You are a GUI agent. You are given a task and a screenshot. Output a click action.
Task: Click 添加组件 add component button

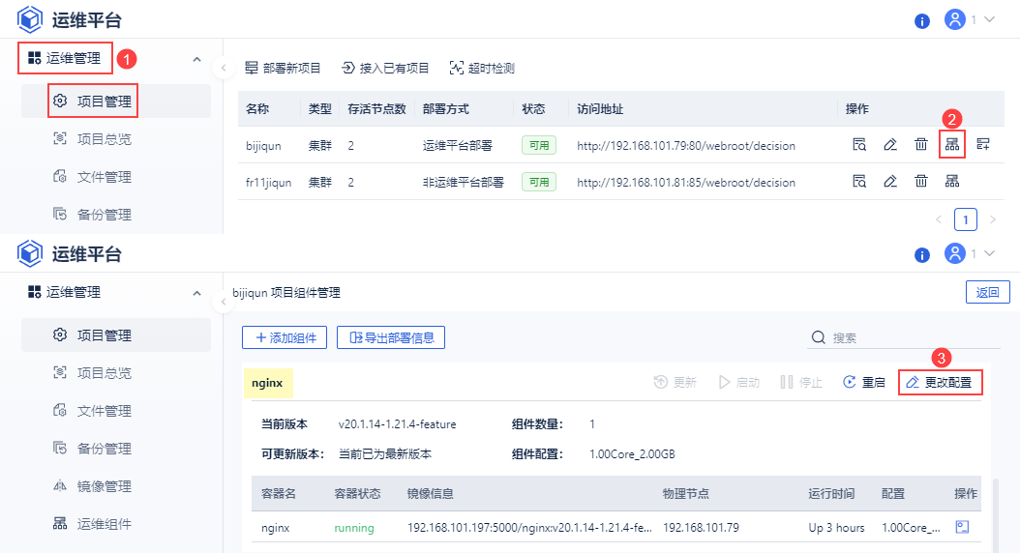[x=285, y=337]
